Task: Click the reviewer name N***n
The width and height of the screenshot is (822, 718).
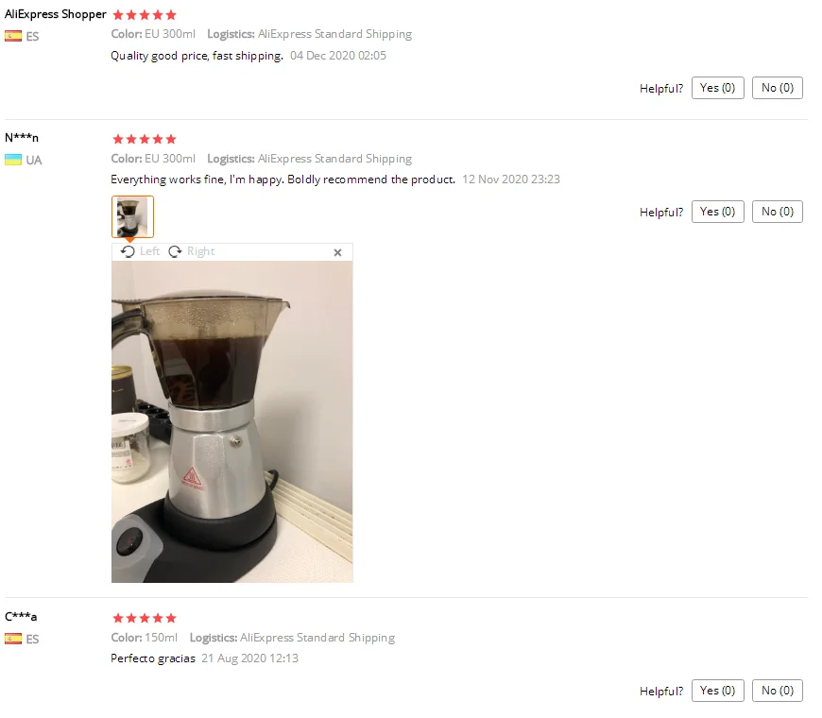Action: coord(22,138)
